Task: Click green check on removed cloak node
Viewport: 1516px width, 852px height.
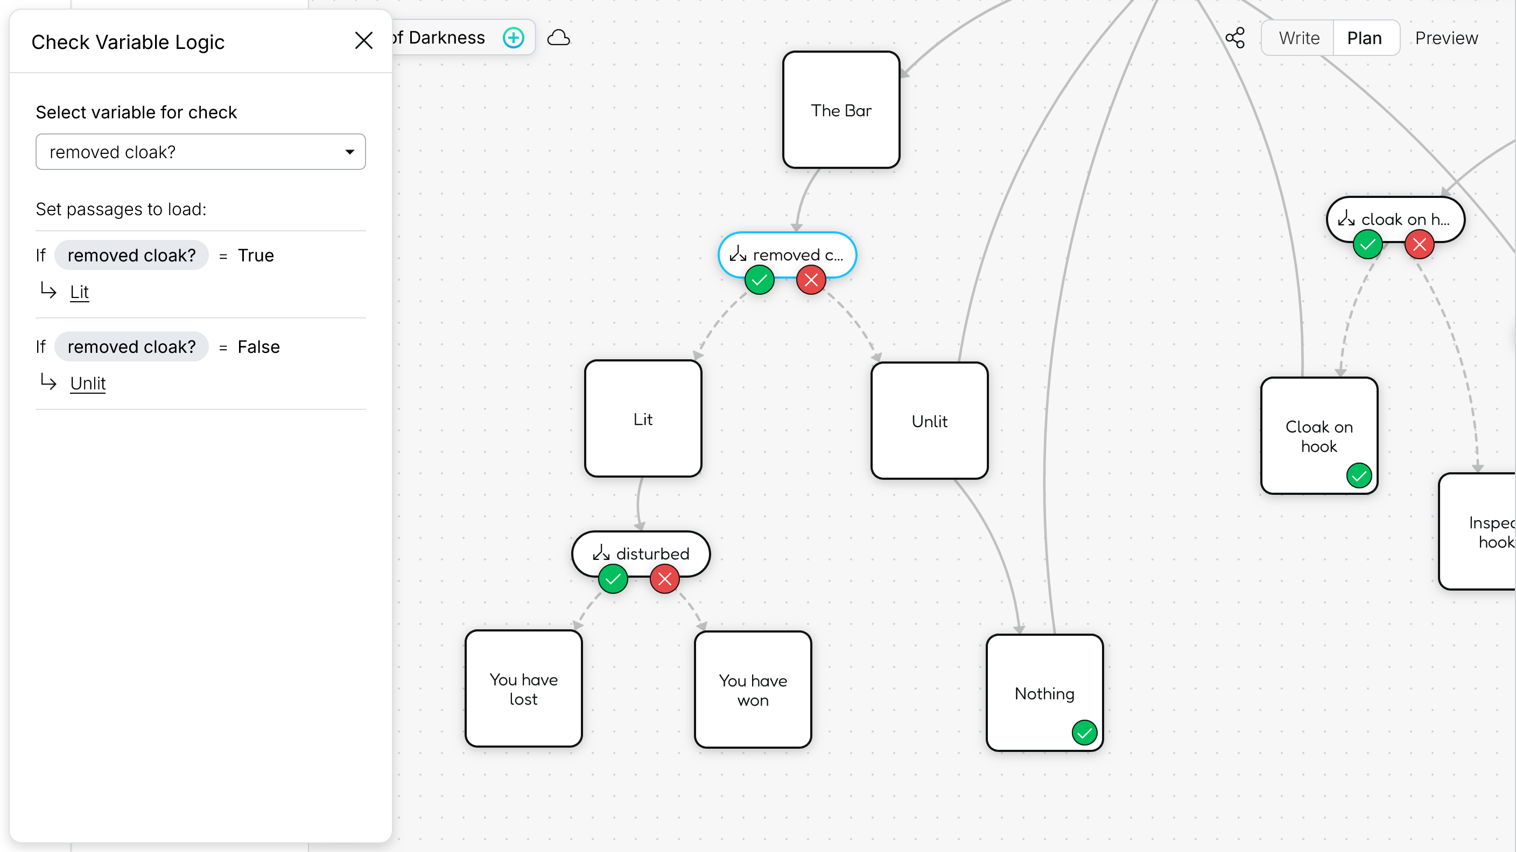Action: pyautogui.click(x=759, y=280)
